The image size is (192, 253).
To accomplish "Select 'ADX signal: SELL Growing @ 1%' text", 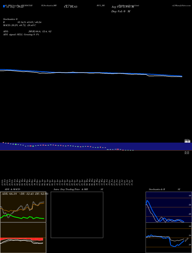I will (x=21, y=34).
